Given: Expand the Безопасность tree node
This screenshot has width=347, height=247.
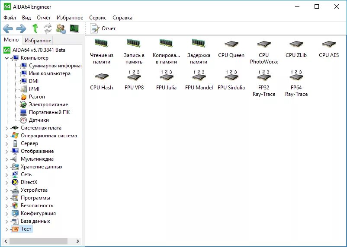Looking at the screenshot, I should tap(6, 206).
